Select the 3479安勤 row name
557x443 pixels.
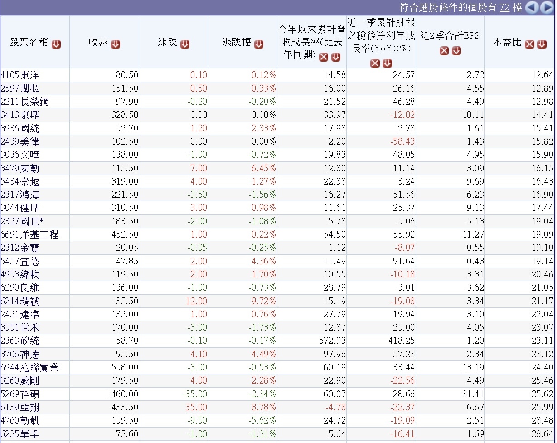coord(20,168)
